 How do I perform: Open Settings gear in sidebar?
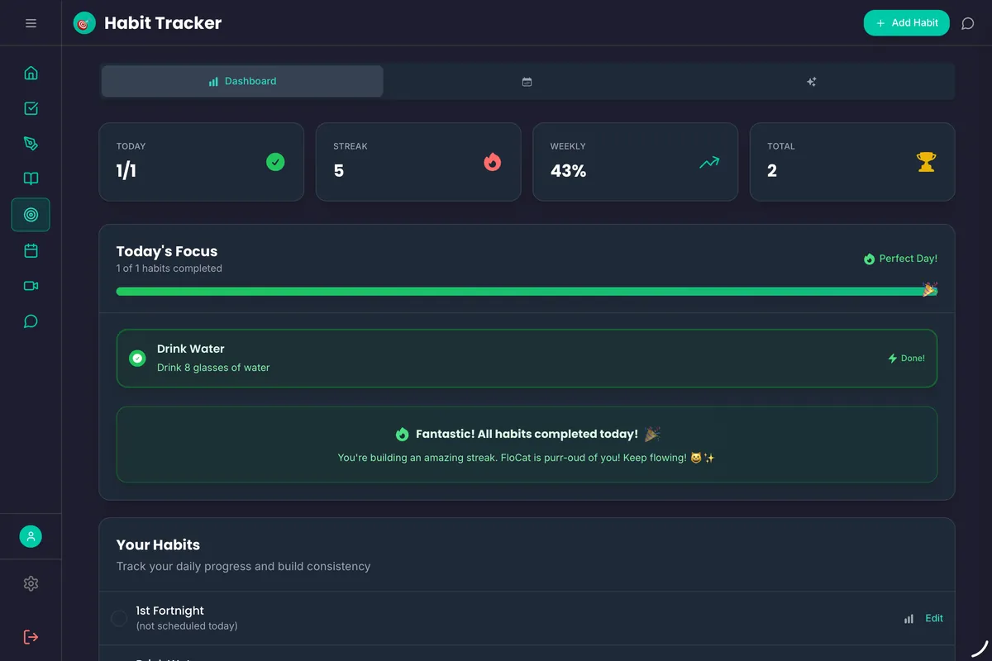[x=31, y=583]
